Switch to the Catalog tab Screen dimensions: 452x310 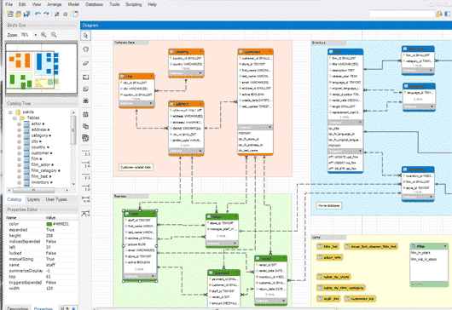pos(14,199)
